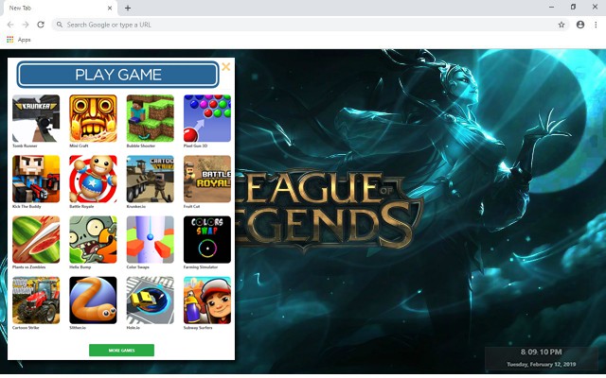Viewport: 606px width, 378px height.
Task: Open a new tab with plus button
Action: point(128,8)
